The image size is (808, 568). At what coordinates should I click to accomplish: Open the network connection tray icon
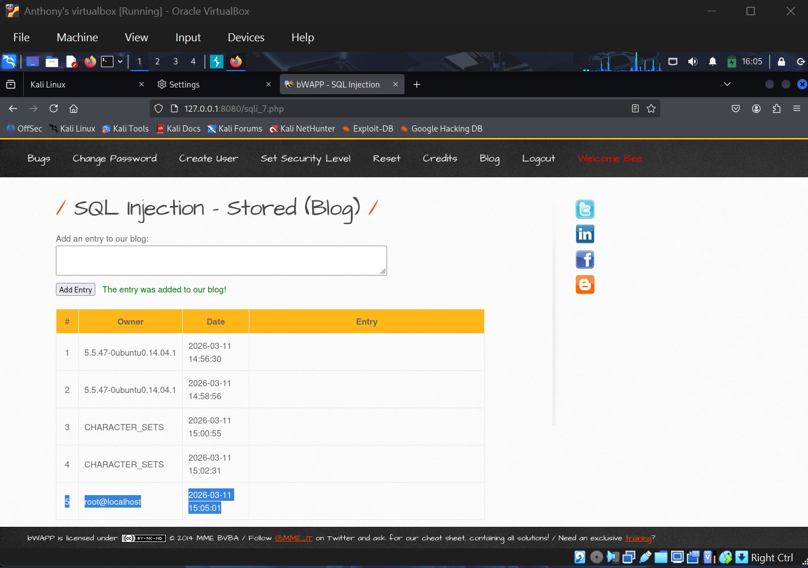pyautogui.click(x=673, y=62)
